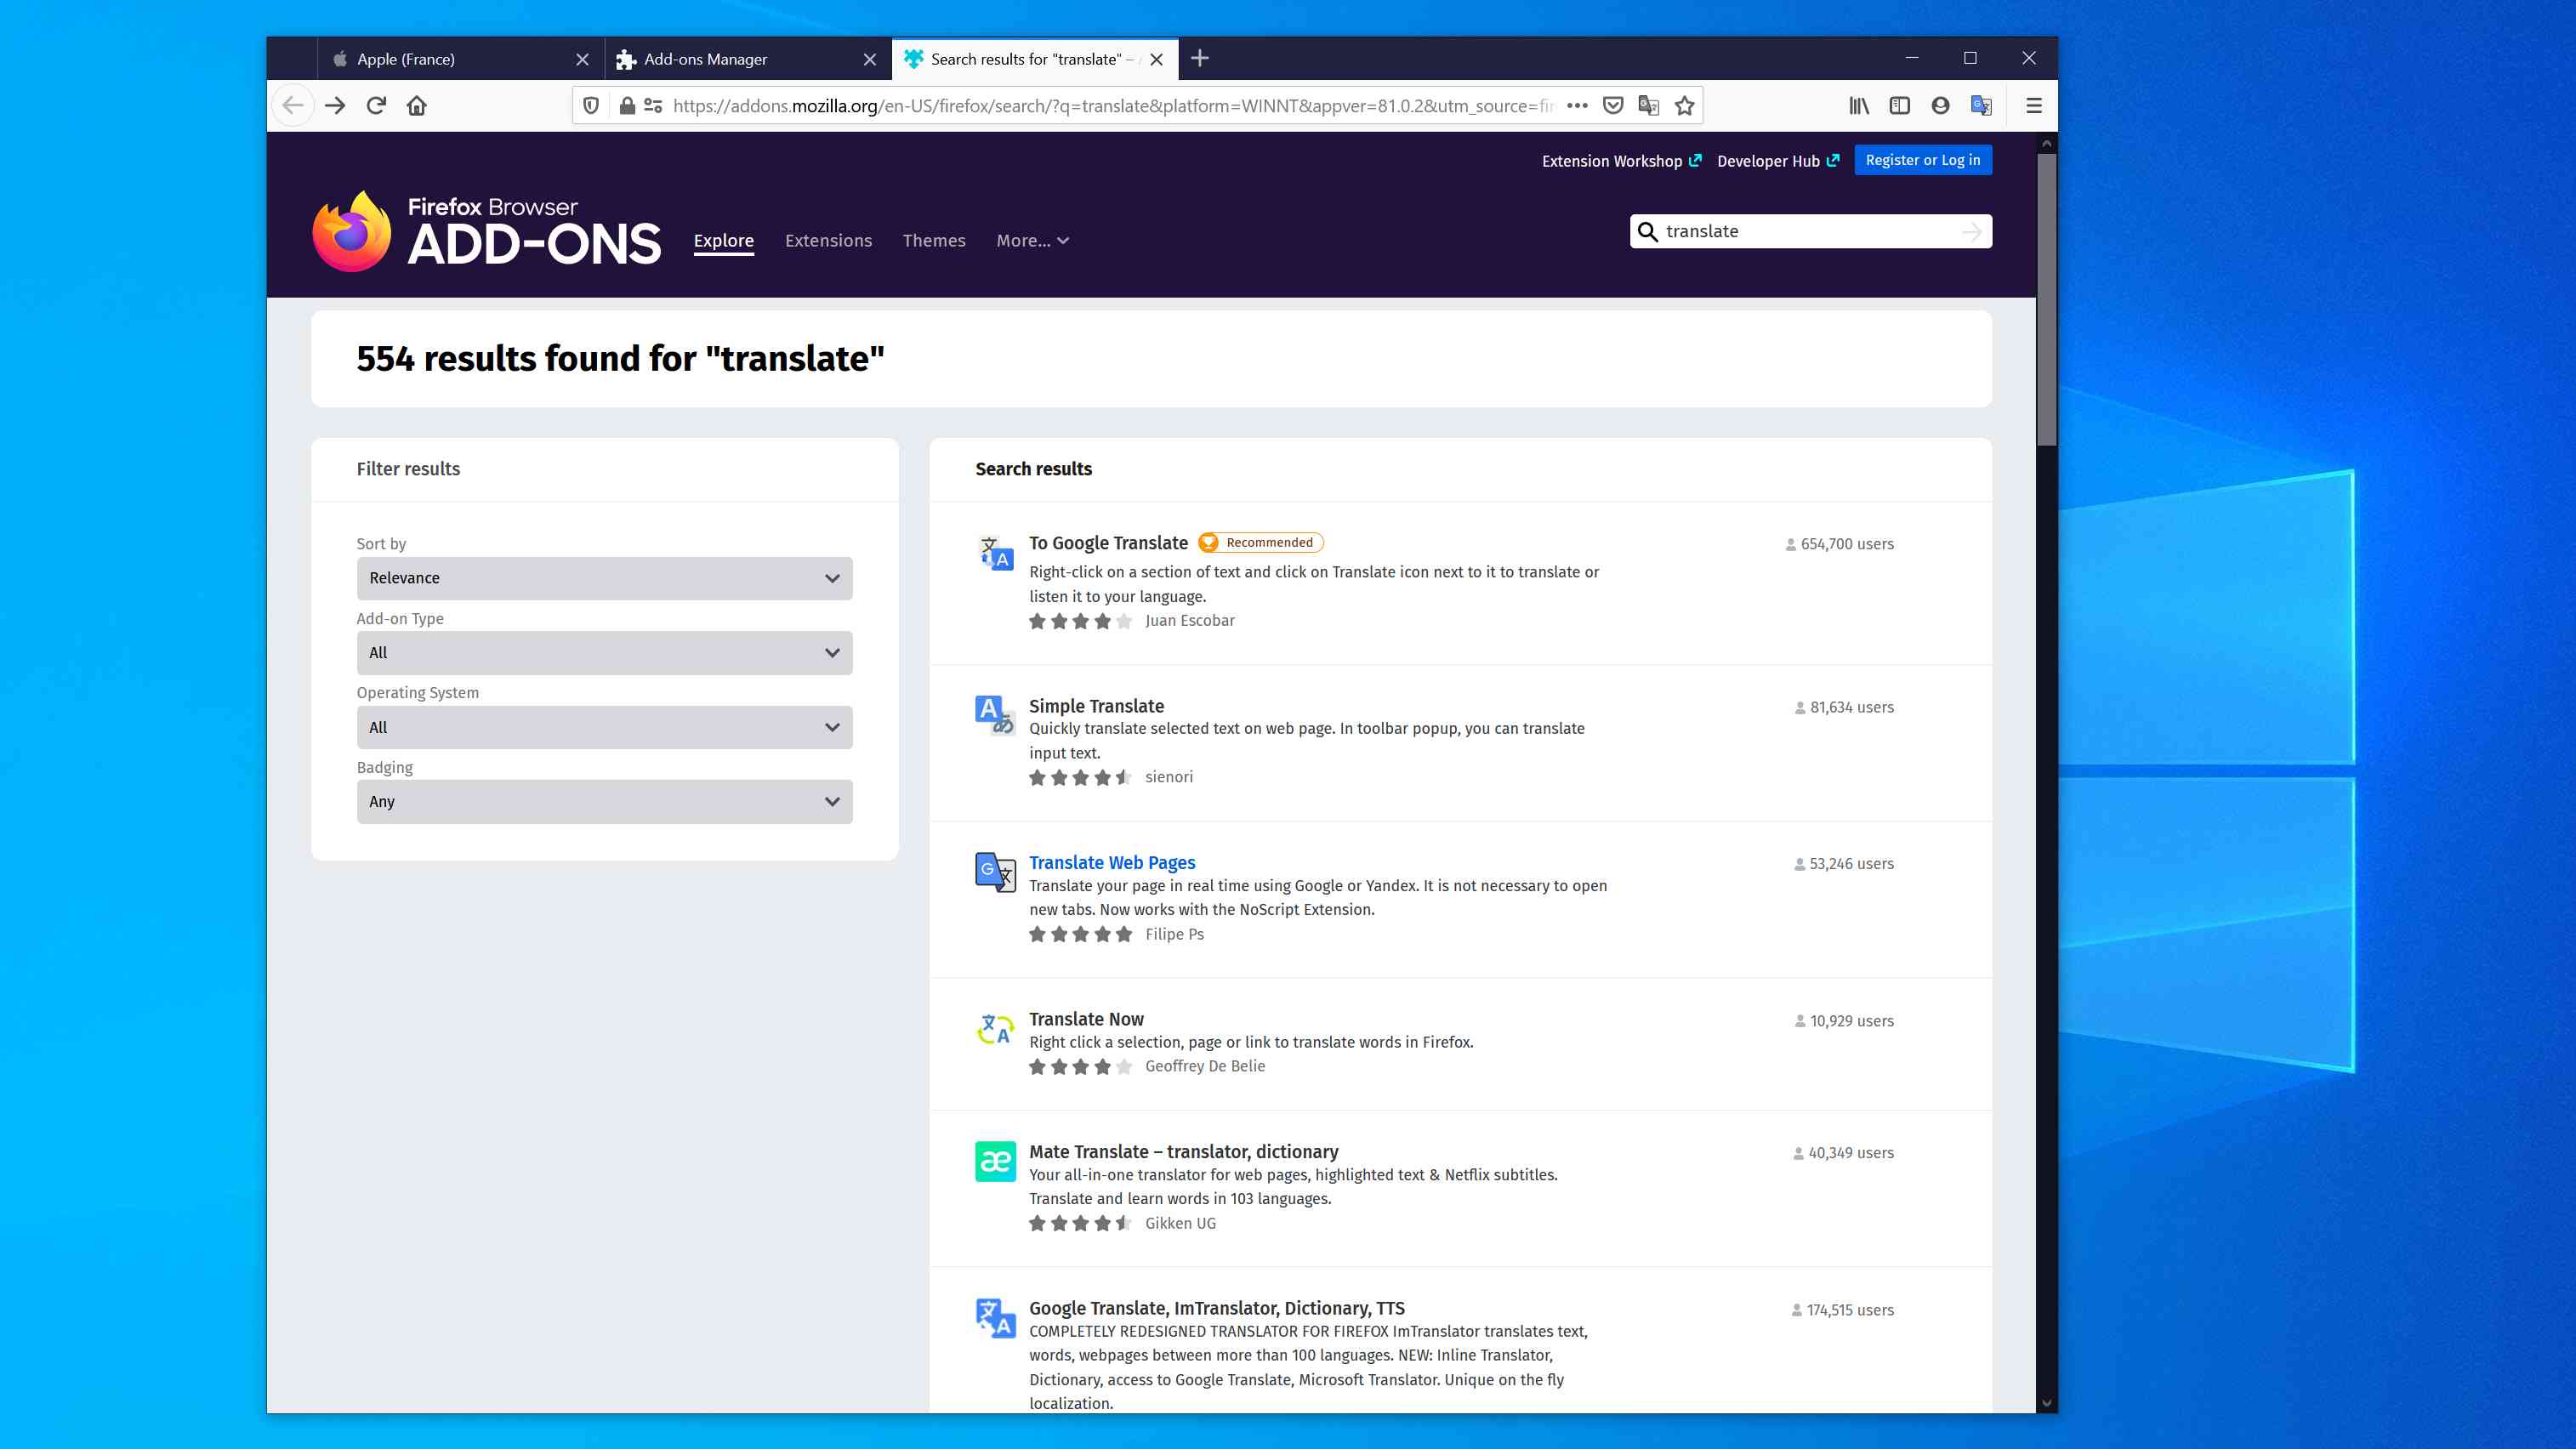Viewport: 2576px width, 1449px height.
Task: Save page to Pocket
Action: point(1613,106)
